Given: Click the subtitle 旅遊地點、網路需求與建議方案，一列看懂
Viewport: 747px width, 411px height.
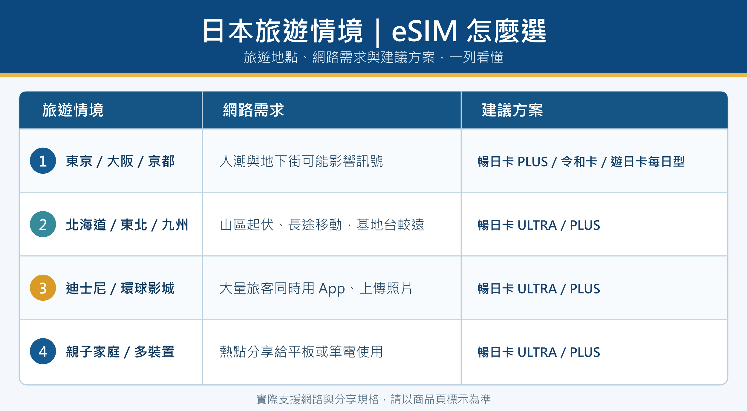Looking at the screenshot, I should click(x=373, y=57).
